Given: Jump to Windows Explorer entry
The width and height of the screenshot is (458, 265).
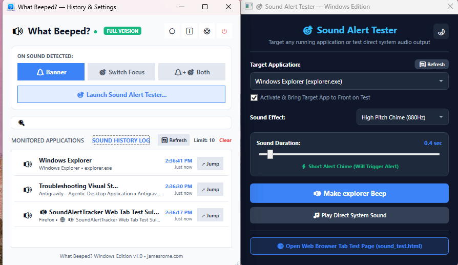Looking at the screenshot, I should pos(211,164).
